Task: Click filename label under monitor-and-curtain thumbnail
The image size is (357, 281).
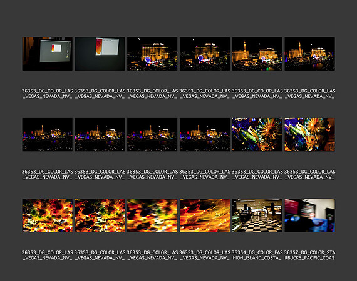Action: click(48, 94)
